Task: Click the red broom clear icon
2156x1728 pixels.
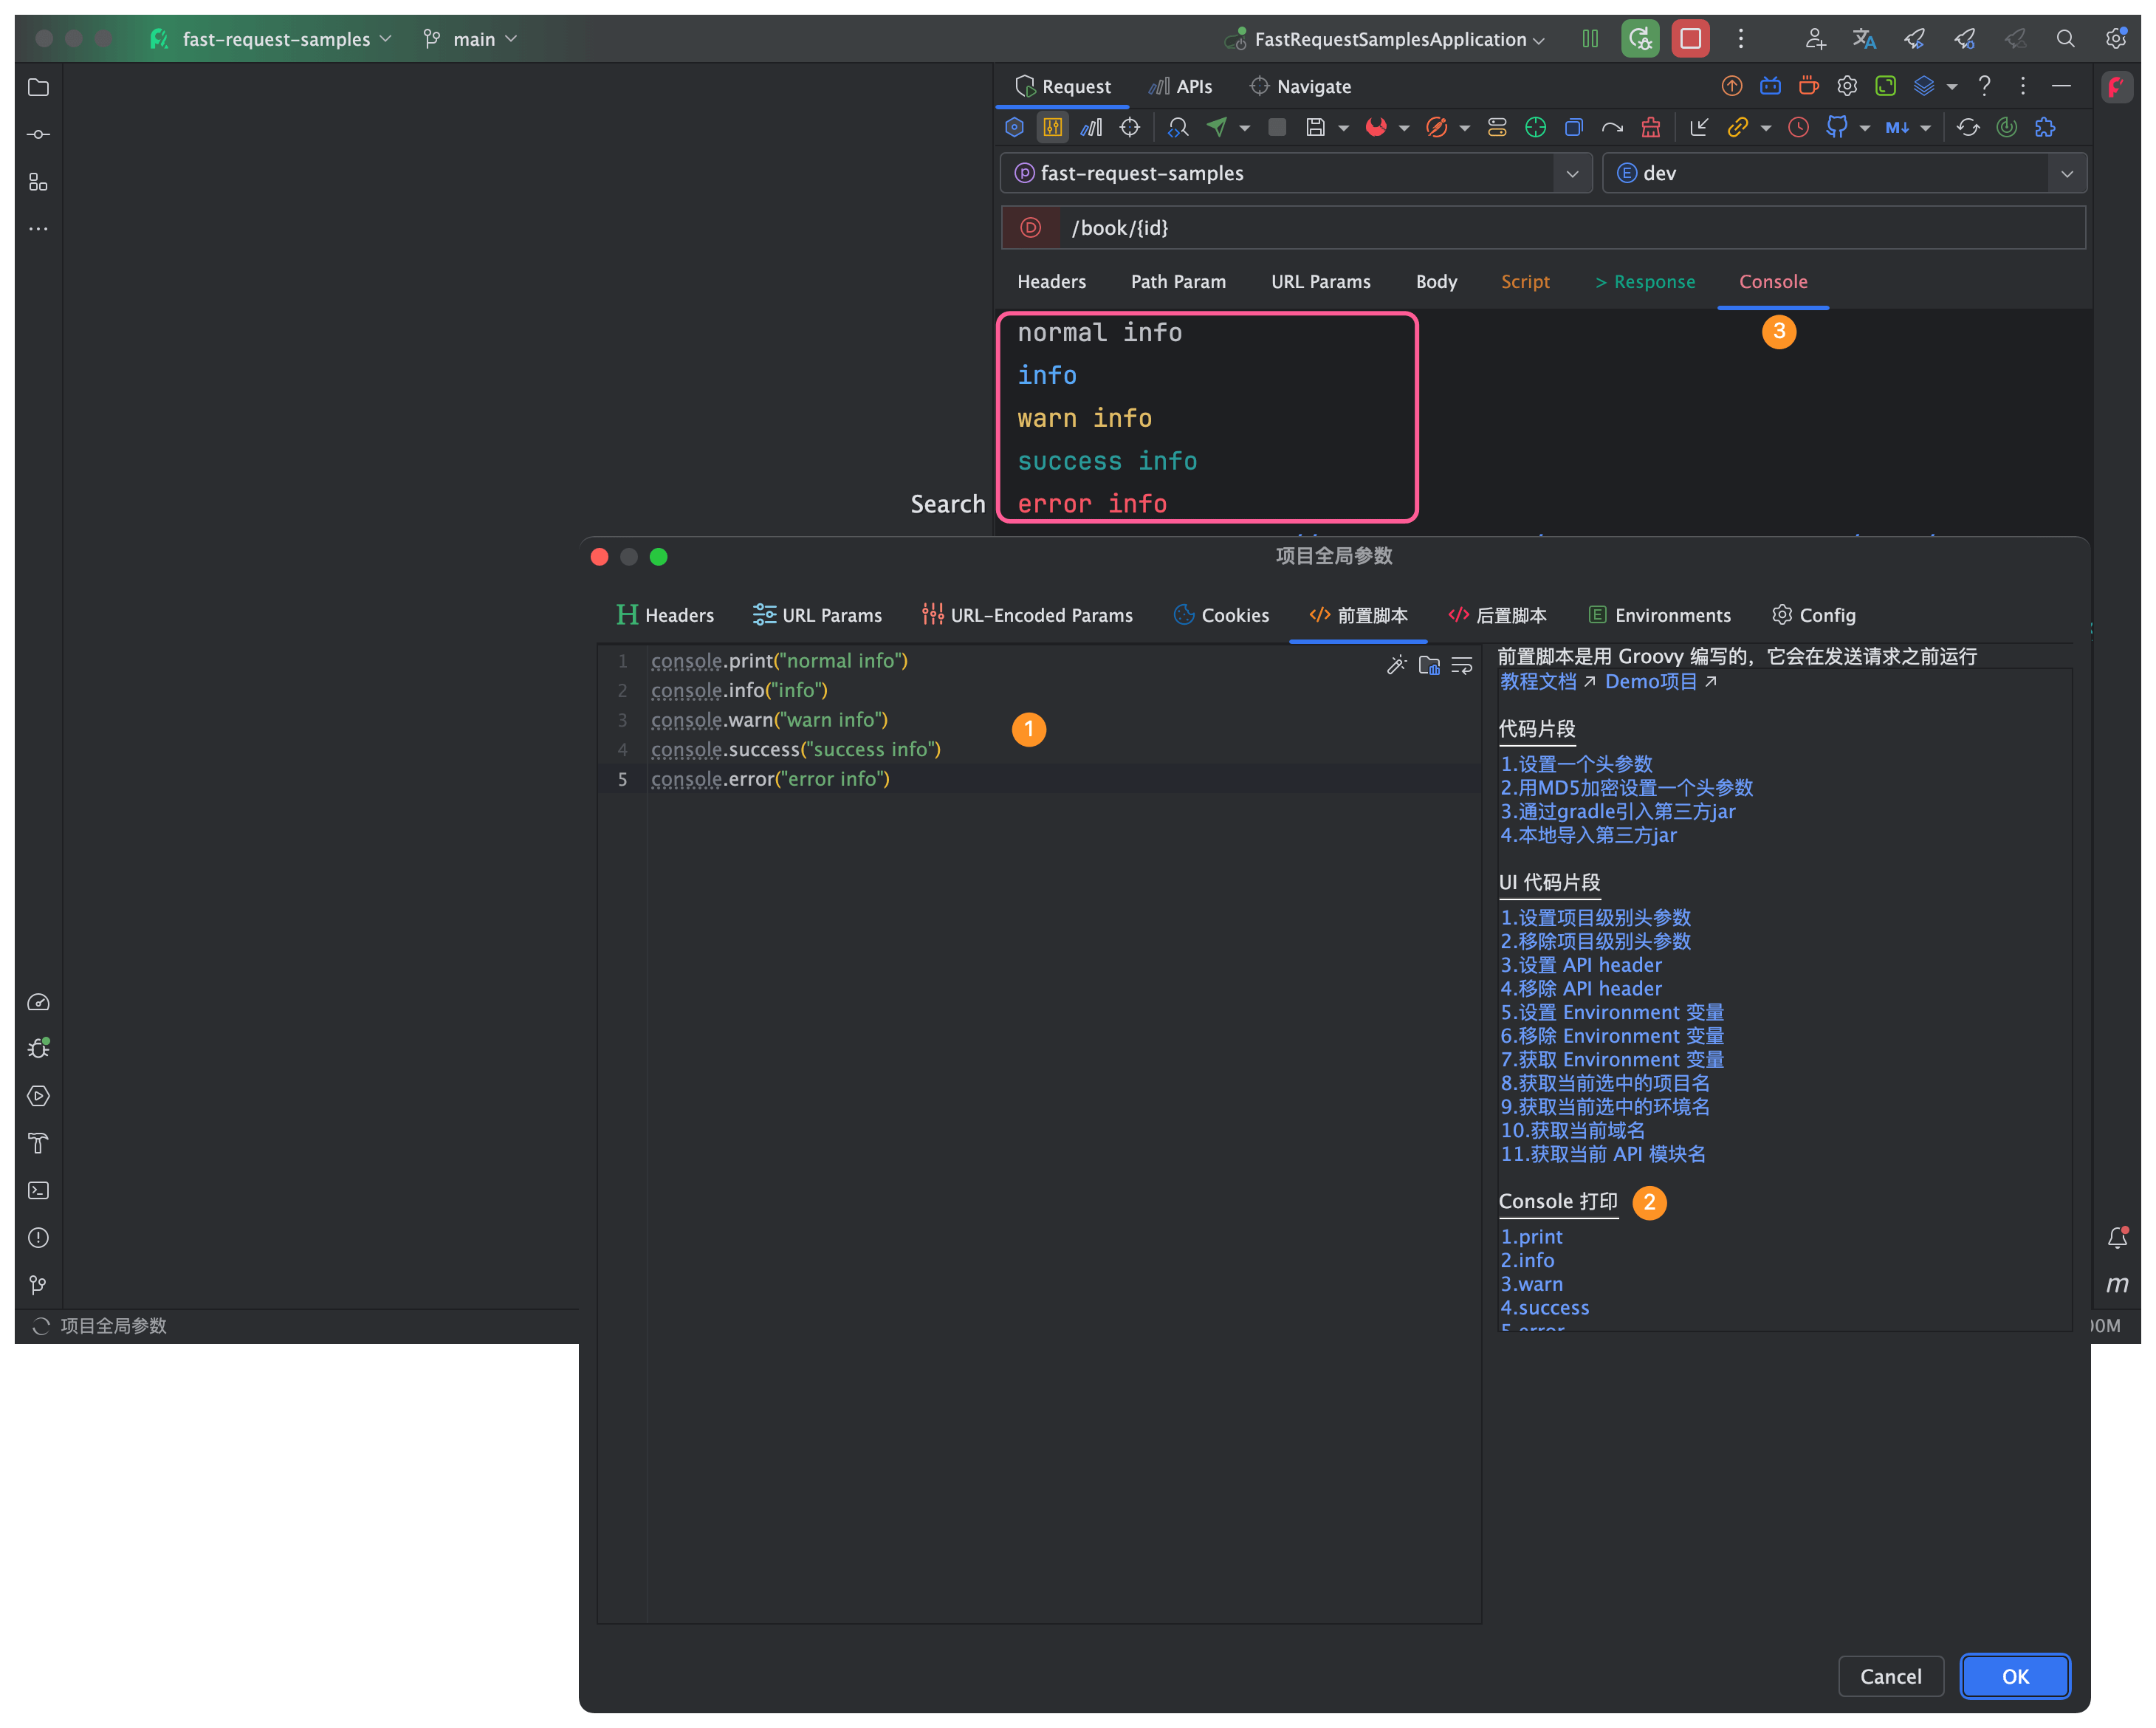Action: tap(1650, 127)
